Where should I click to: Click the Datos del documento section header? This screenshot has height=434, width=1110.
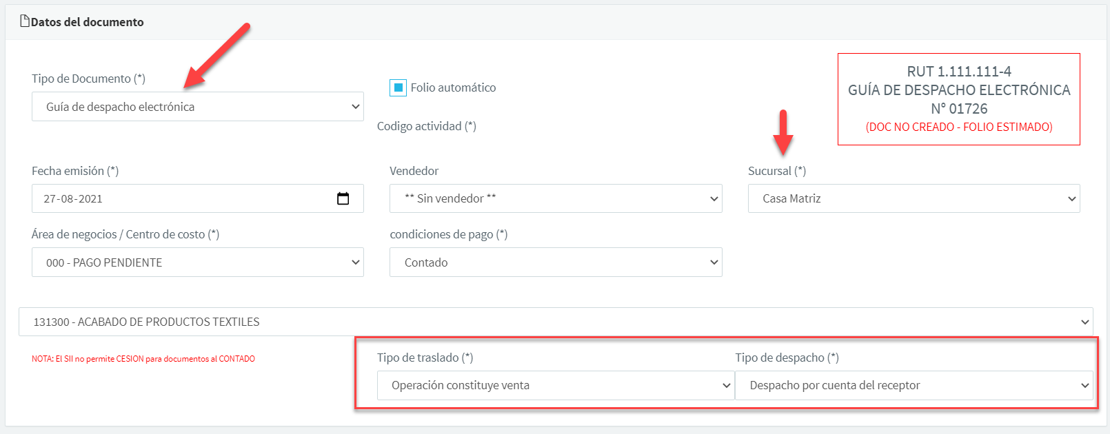(x=88, y=22)
